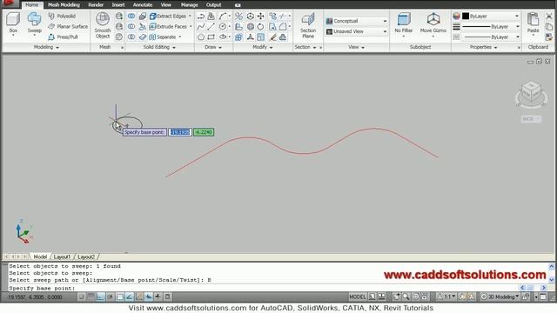
Task: Open the ByLayer color dropdown
Action: (x=491, y=16)
